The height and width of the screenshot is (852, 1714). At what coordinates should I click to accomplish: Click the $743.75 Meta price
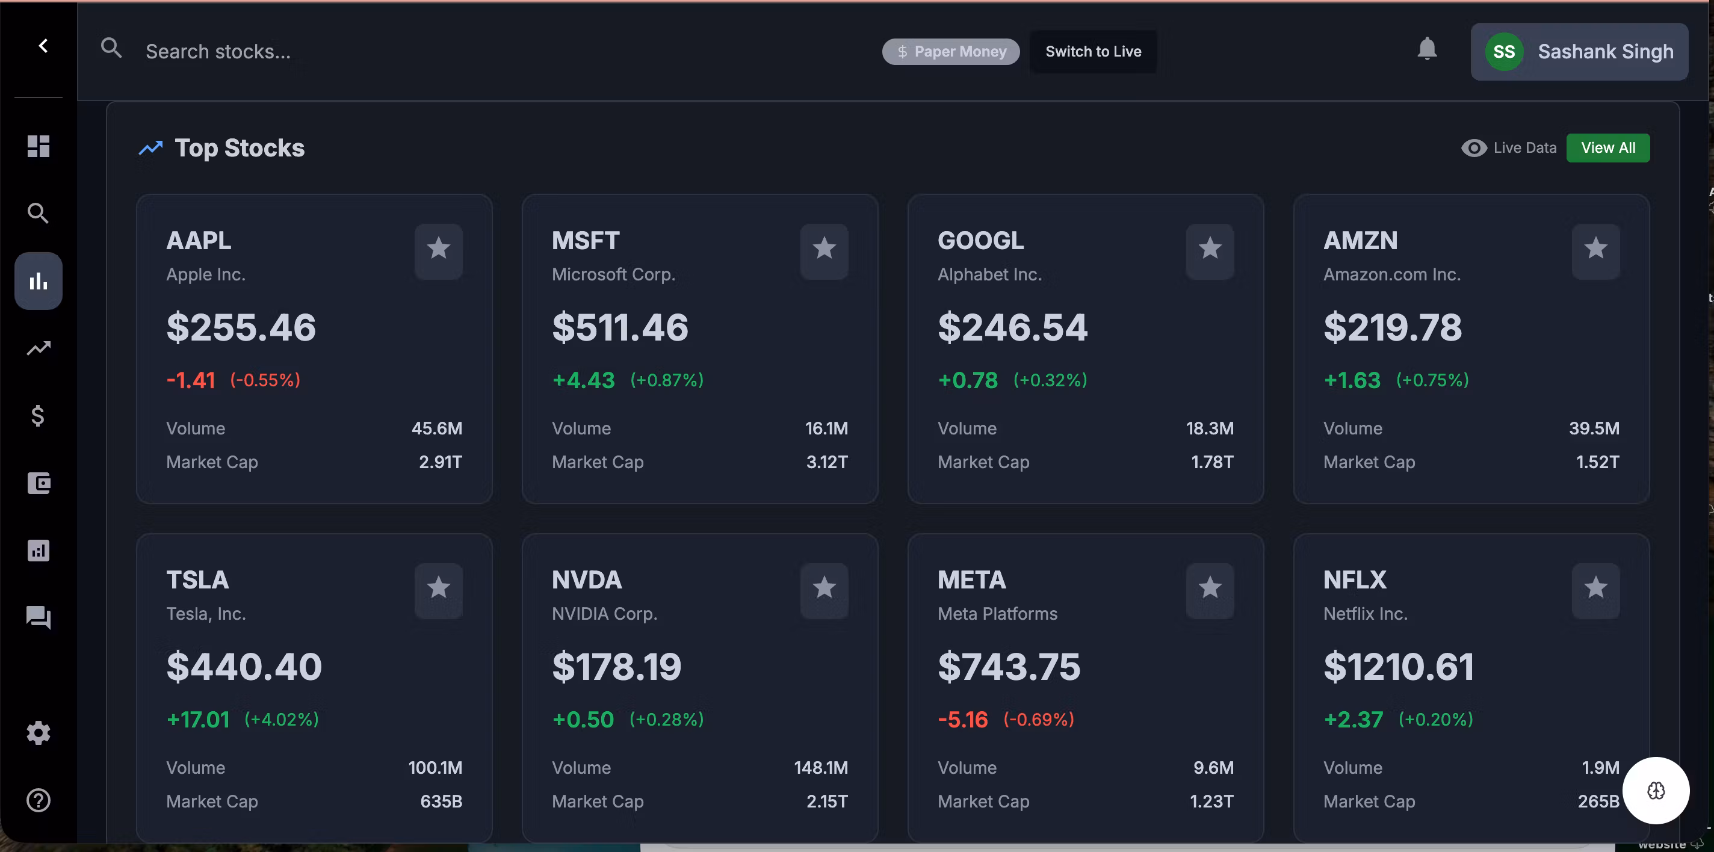[x=1009, y=667]
